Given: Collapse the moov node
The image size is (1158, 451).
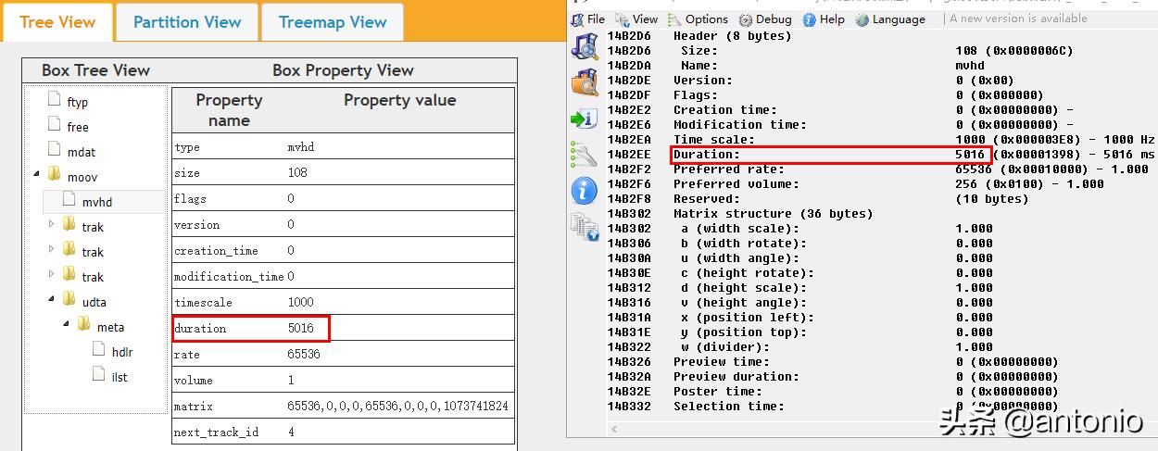Looking at the screenshot, I should coord(37,174).
